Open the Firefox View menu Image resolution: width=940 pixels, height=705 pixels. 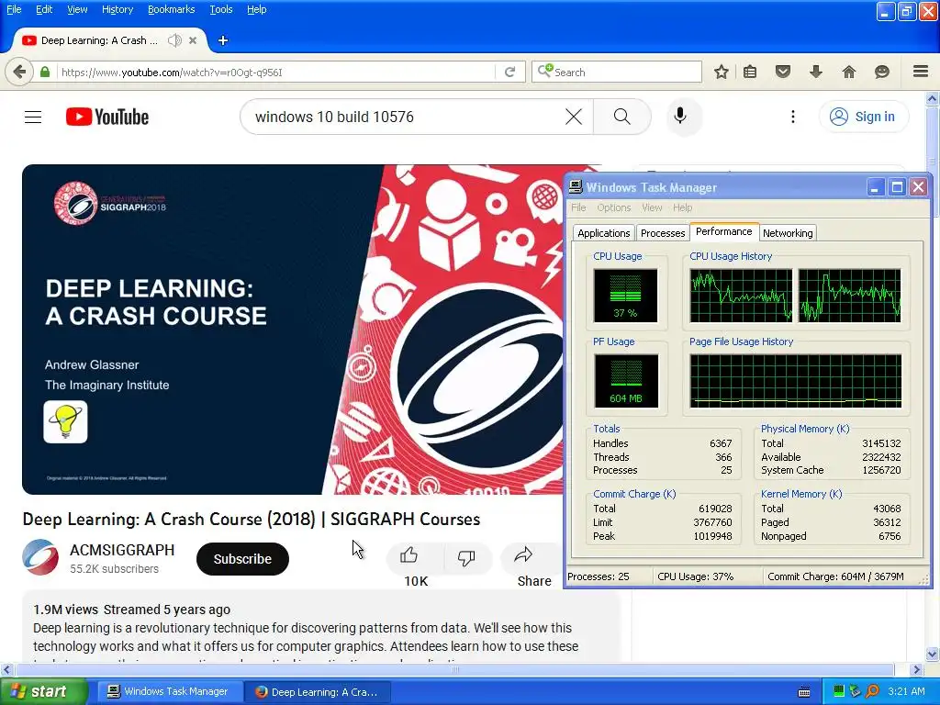[77, 9]
